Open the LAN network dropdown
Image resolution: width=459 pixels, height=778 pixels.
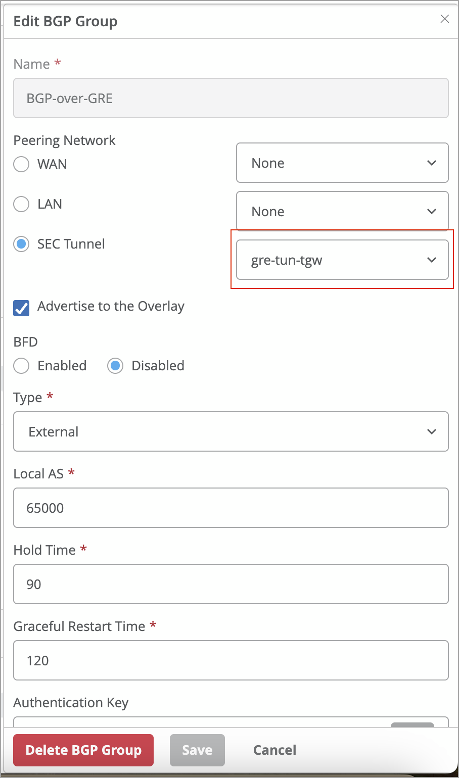[x=342, y=211]
